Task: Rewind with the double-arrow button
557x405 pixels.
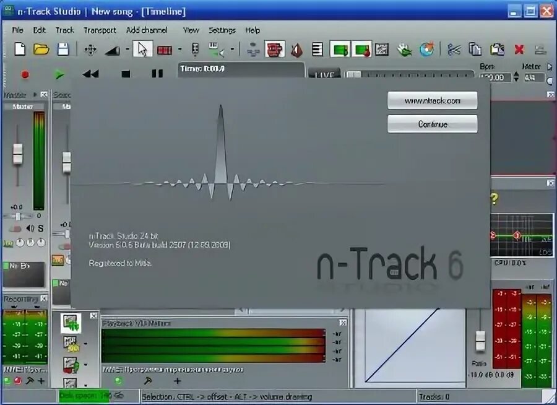Action: click(x=90, y=74)
